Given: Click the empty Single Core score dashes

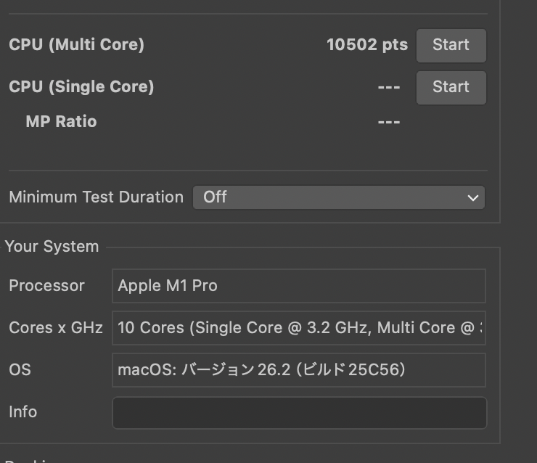Looking at the screenshot, I should 389,87.
